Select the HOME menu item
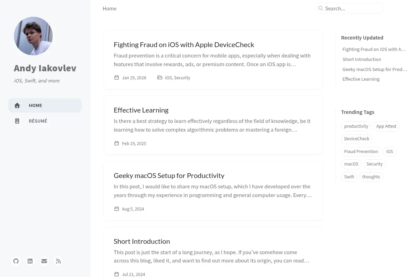The image size is (416, 277). click(x=45, y=105)
